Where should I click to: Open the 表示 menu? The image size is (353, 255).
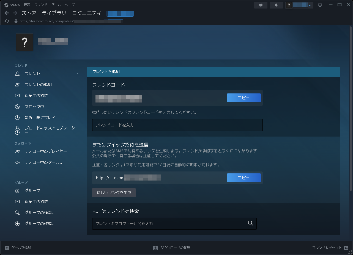[27, 5]
